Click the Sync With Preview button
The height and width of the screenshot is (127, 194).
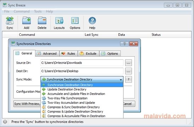tap(27, 104)
